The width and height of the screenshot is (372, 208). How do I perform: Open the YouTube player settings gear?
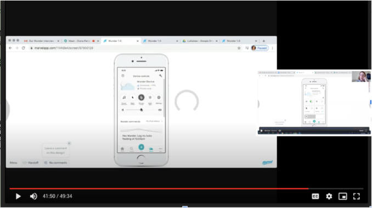coord(329,196)
